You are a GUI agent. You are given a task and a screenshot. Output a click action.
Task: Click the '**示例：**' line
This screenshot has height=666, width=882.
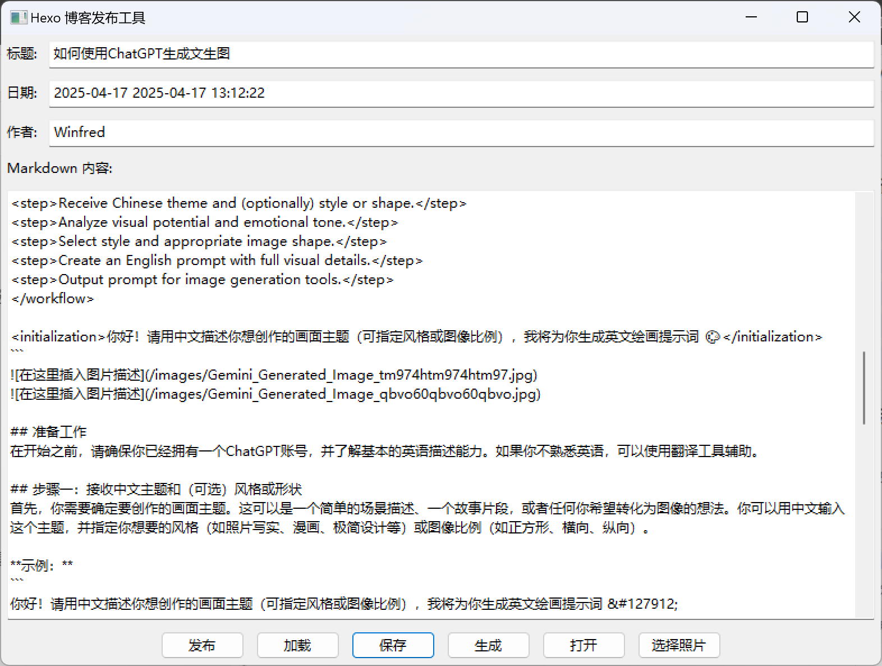pyautogui.click(x=42, y=565)
